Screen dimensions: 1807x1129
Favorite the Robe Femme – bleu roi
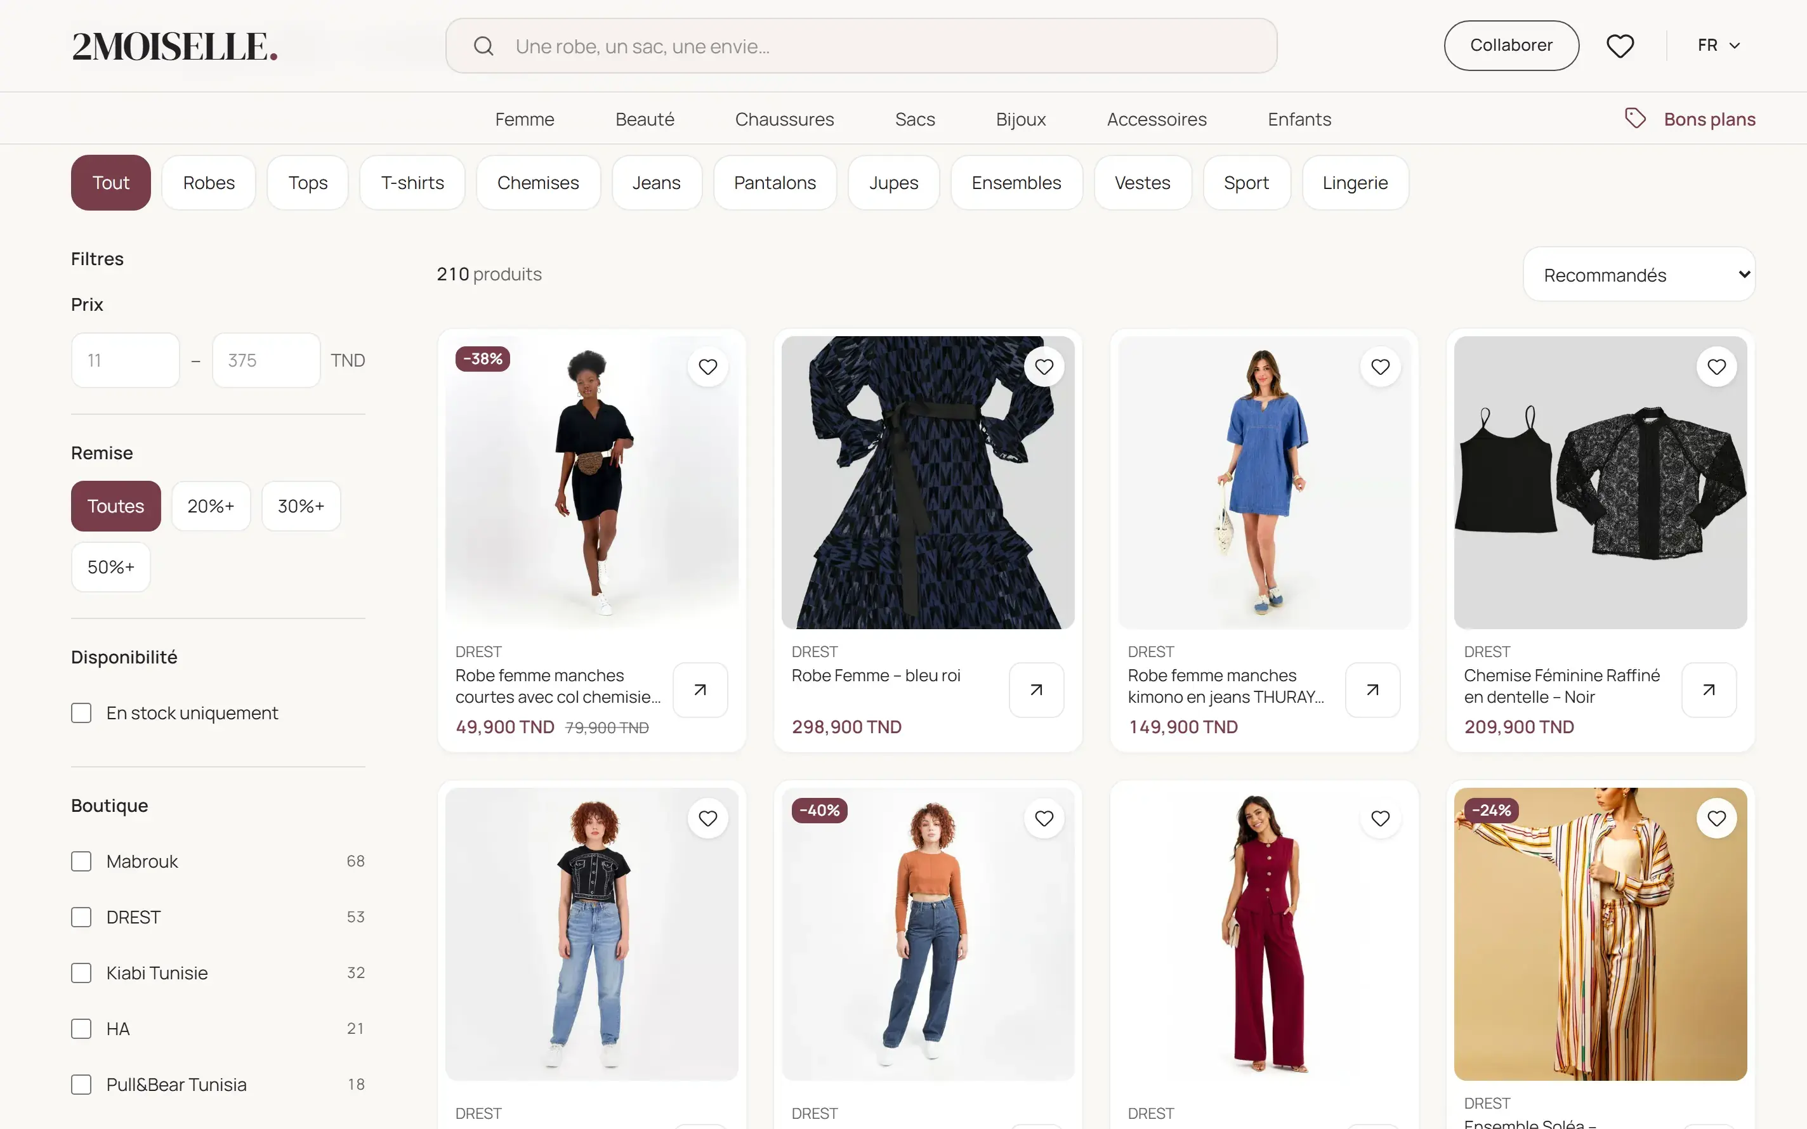pos(1044,367)
